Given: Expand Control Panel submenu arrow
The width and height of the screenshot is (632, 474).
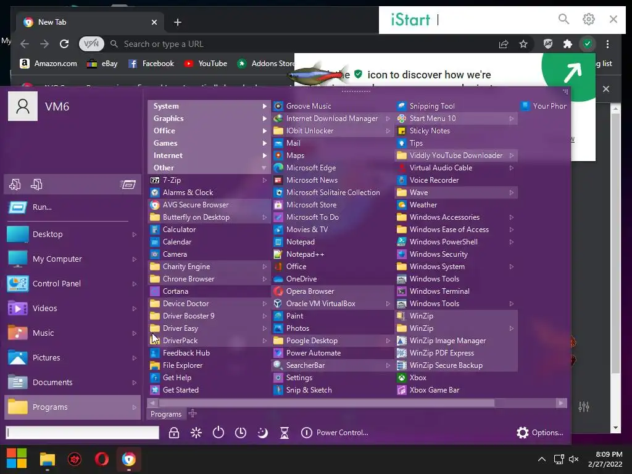Looking at the screenshot, I should [x=135, y=284].
